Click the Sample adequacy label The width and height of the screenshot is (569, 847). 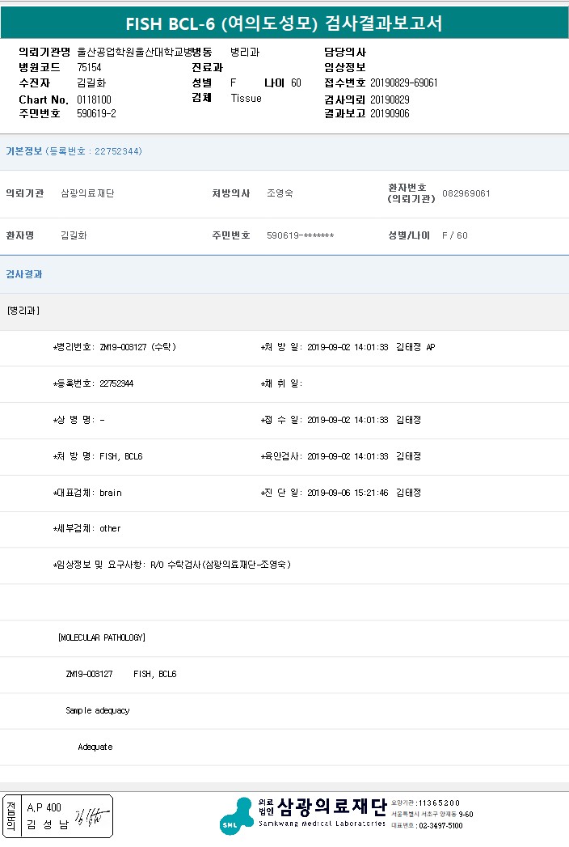pos(97,710)
